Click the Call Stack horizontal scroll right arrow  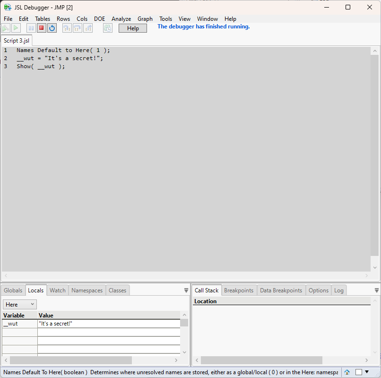point(367,360)
